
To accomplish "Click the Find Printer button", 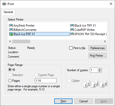I will 97,56.
